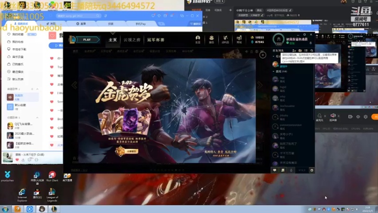Open 我的音乐 tab in music player

[x=21, y=24]
